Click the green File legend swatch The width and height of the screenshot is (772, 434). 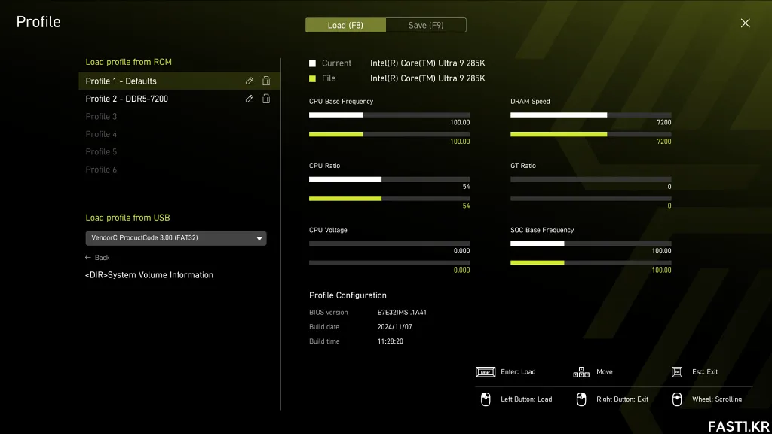point(312,78)
